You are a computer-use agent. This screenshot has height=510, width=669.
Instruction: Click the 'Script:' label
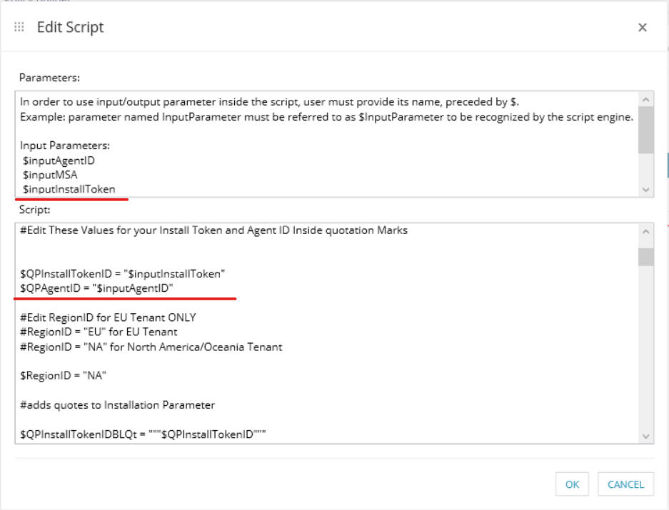[34, 210]
